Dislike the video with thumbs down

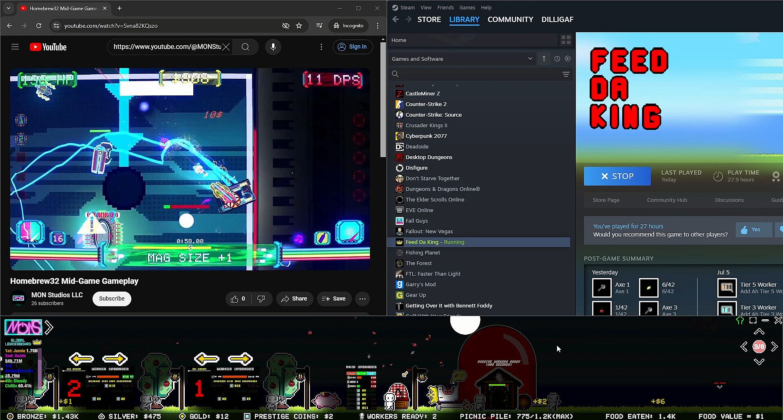[261, 299]
